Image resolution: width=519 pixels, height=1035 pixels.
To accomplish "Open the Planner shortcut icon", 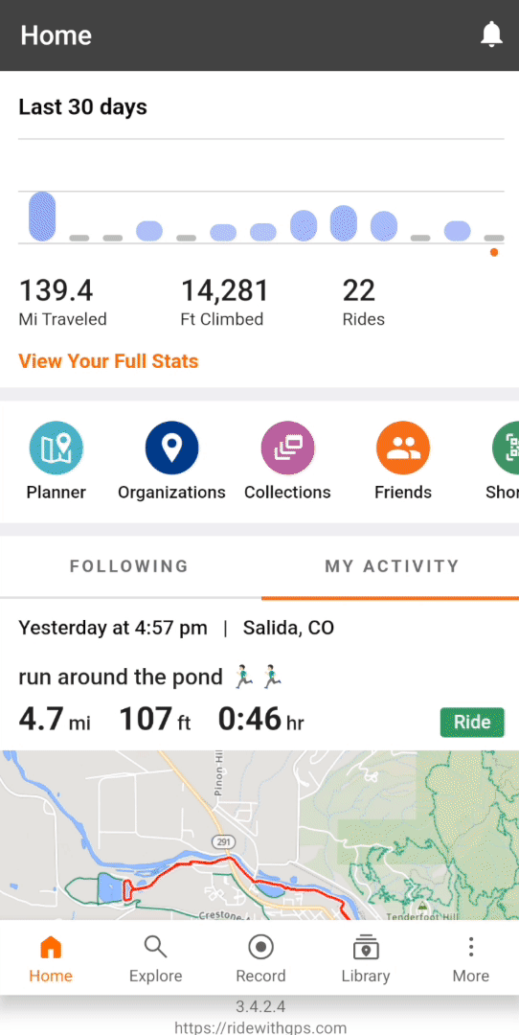I will (x=56, y=448).
